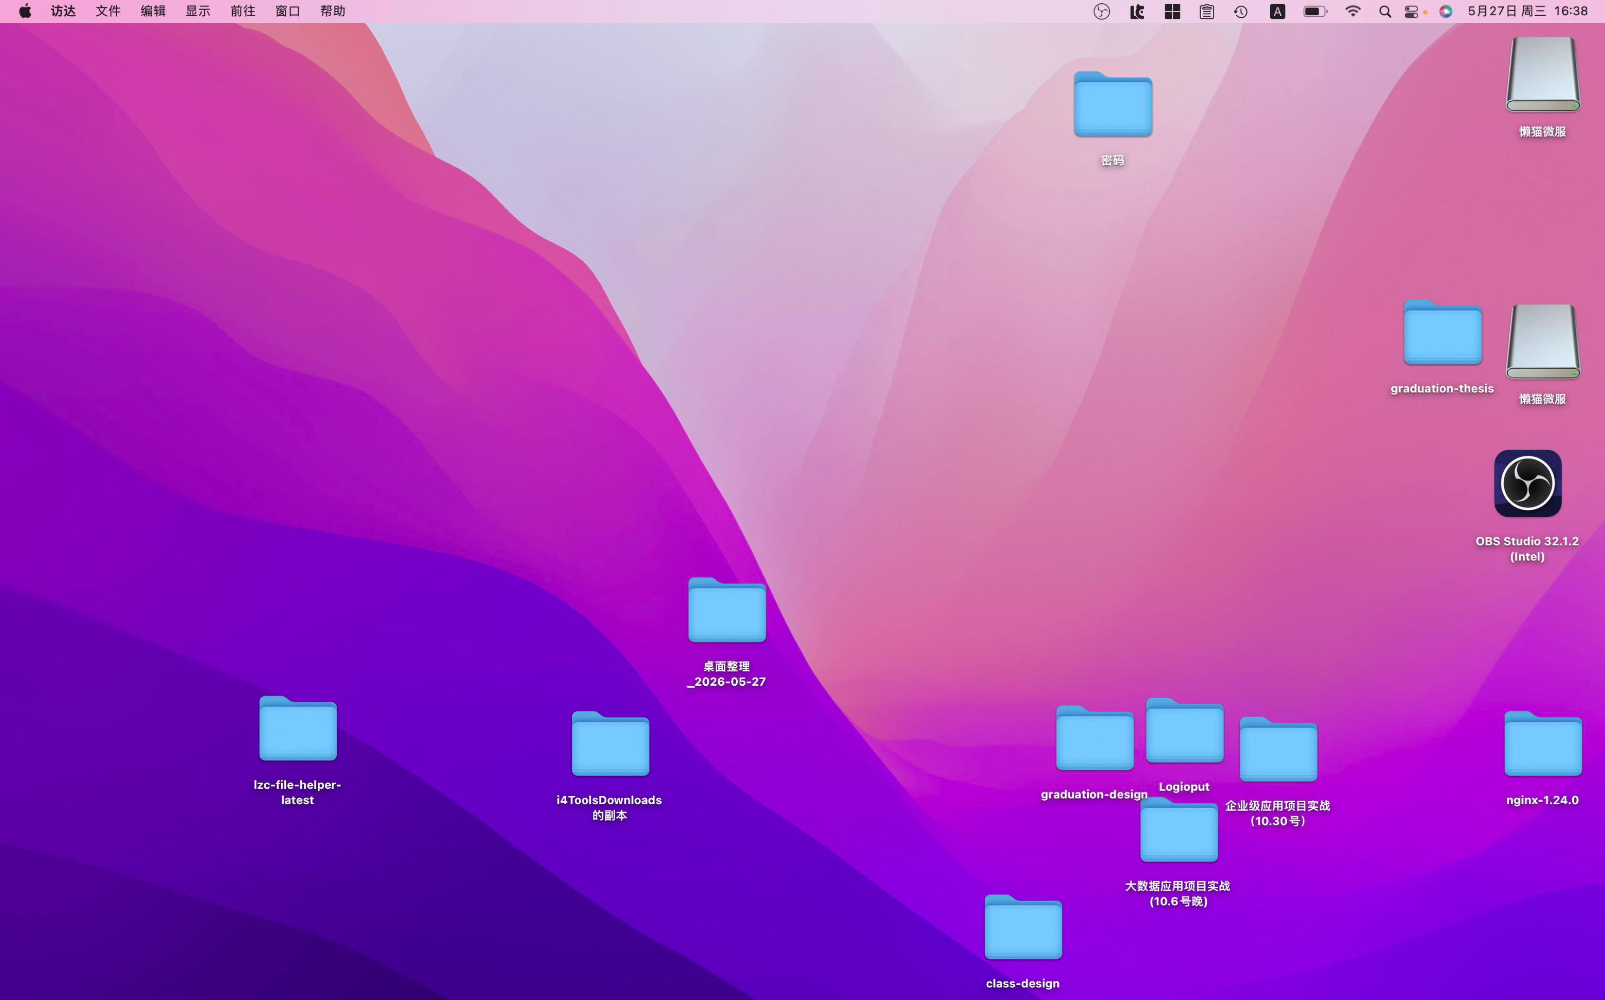Screen dimensions: 1605x1000
Task: Select the class-design folder
Action: click(x=1023, y=927)
